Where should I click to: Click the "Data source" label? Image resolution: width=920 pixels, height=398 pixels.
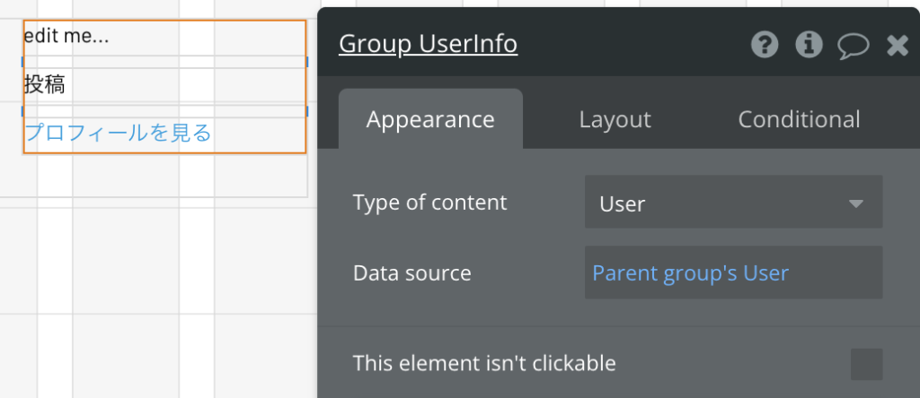click(x=411, y=273)
